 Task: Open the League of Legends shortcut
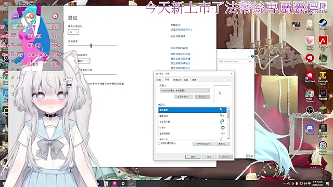323,59
